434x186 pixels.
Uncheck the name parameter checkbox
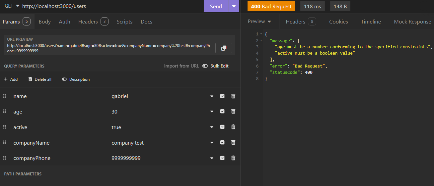[x=222, y=96]
